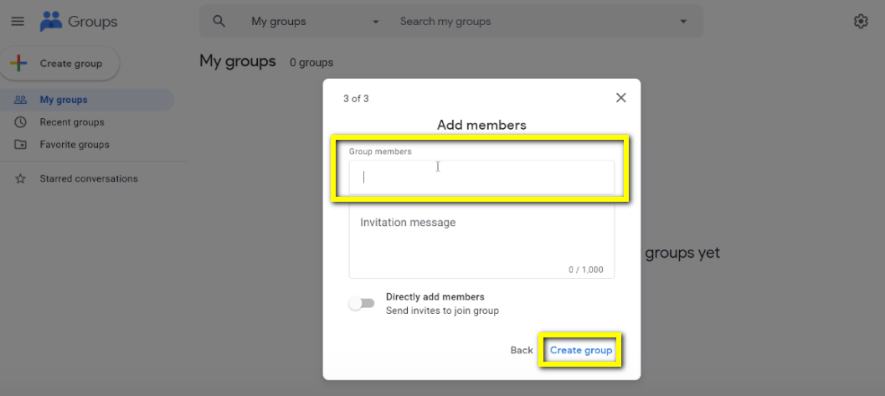Click the '0 / 1,000' character counter
Image resolution: width=885 pixels, height=396 pixels.
pyautogui.click(x=586, y=270)
